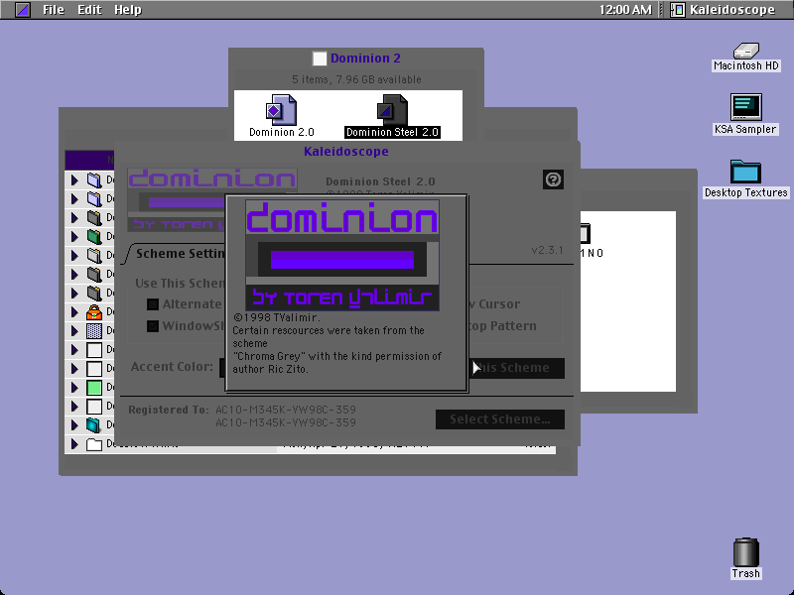Select the teal folder icon in the list

point(94,425)
